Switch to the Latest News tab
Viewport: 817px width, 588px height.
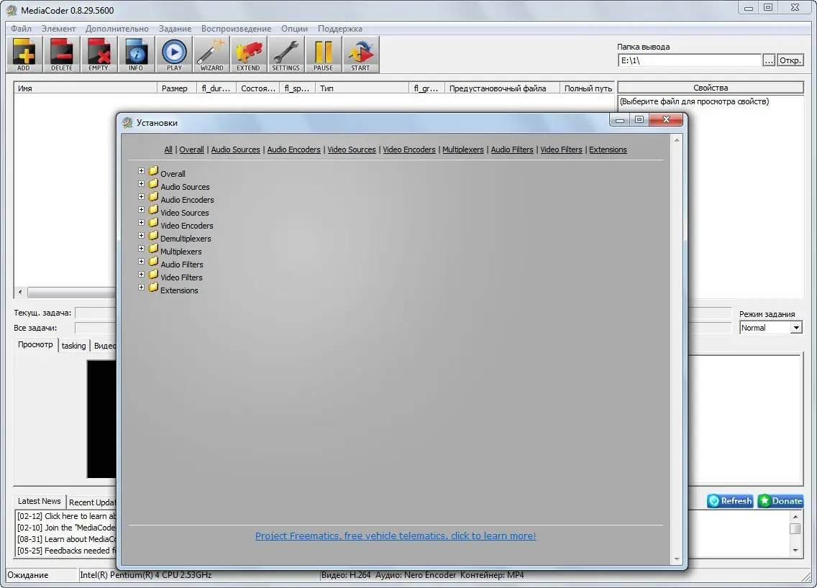click(40, 501)
